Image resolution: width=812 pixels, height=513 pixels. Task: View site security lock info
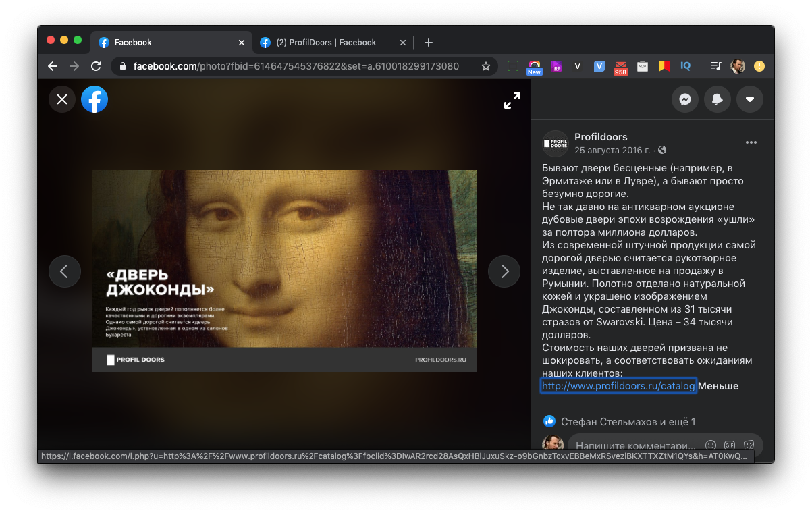(x=122, y=66)
